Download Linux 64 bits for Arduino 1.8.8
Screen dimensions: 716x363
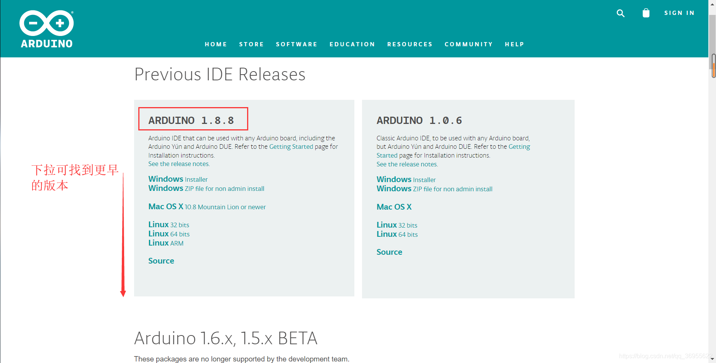click(x=169, y=234)
